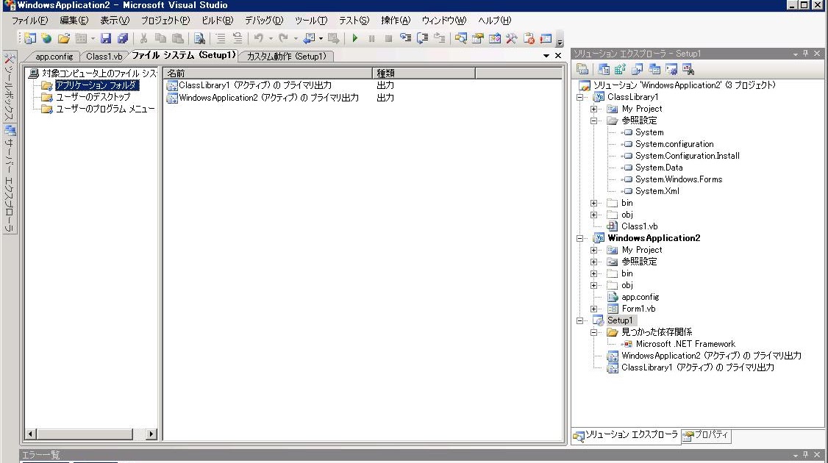Expand My Project under ClassLibrary1
The image size is (828, 463).
593,109
